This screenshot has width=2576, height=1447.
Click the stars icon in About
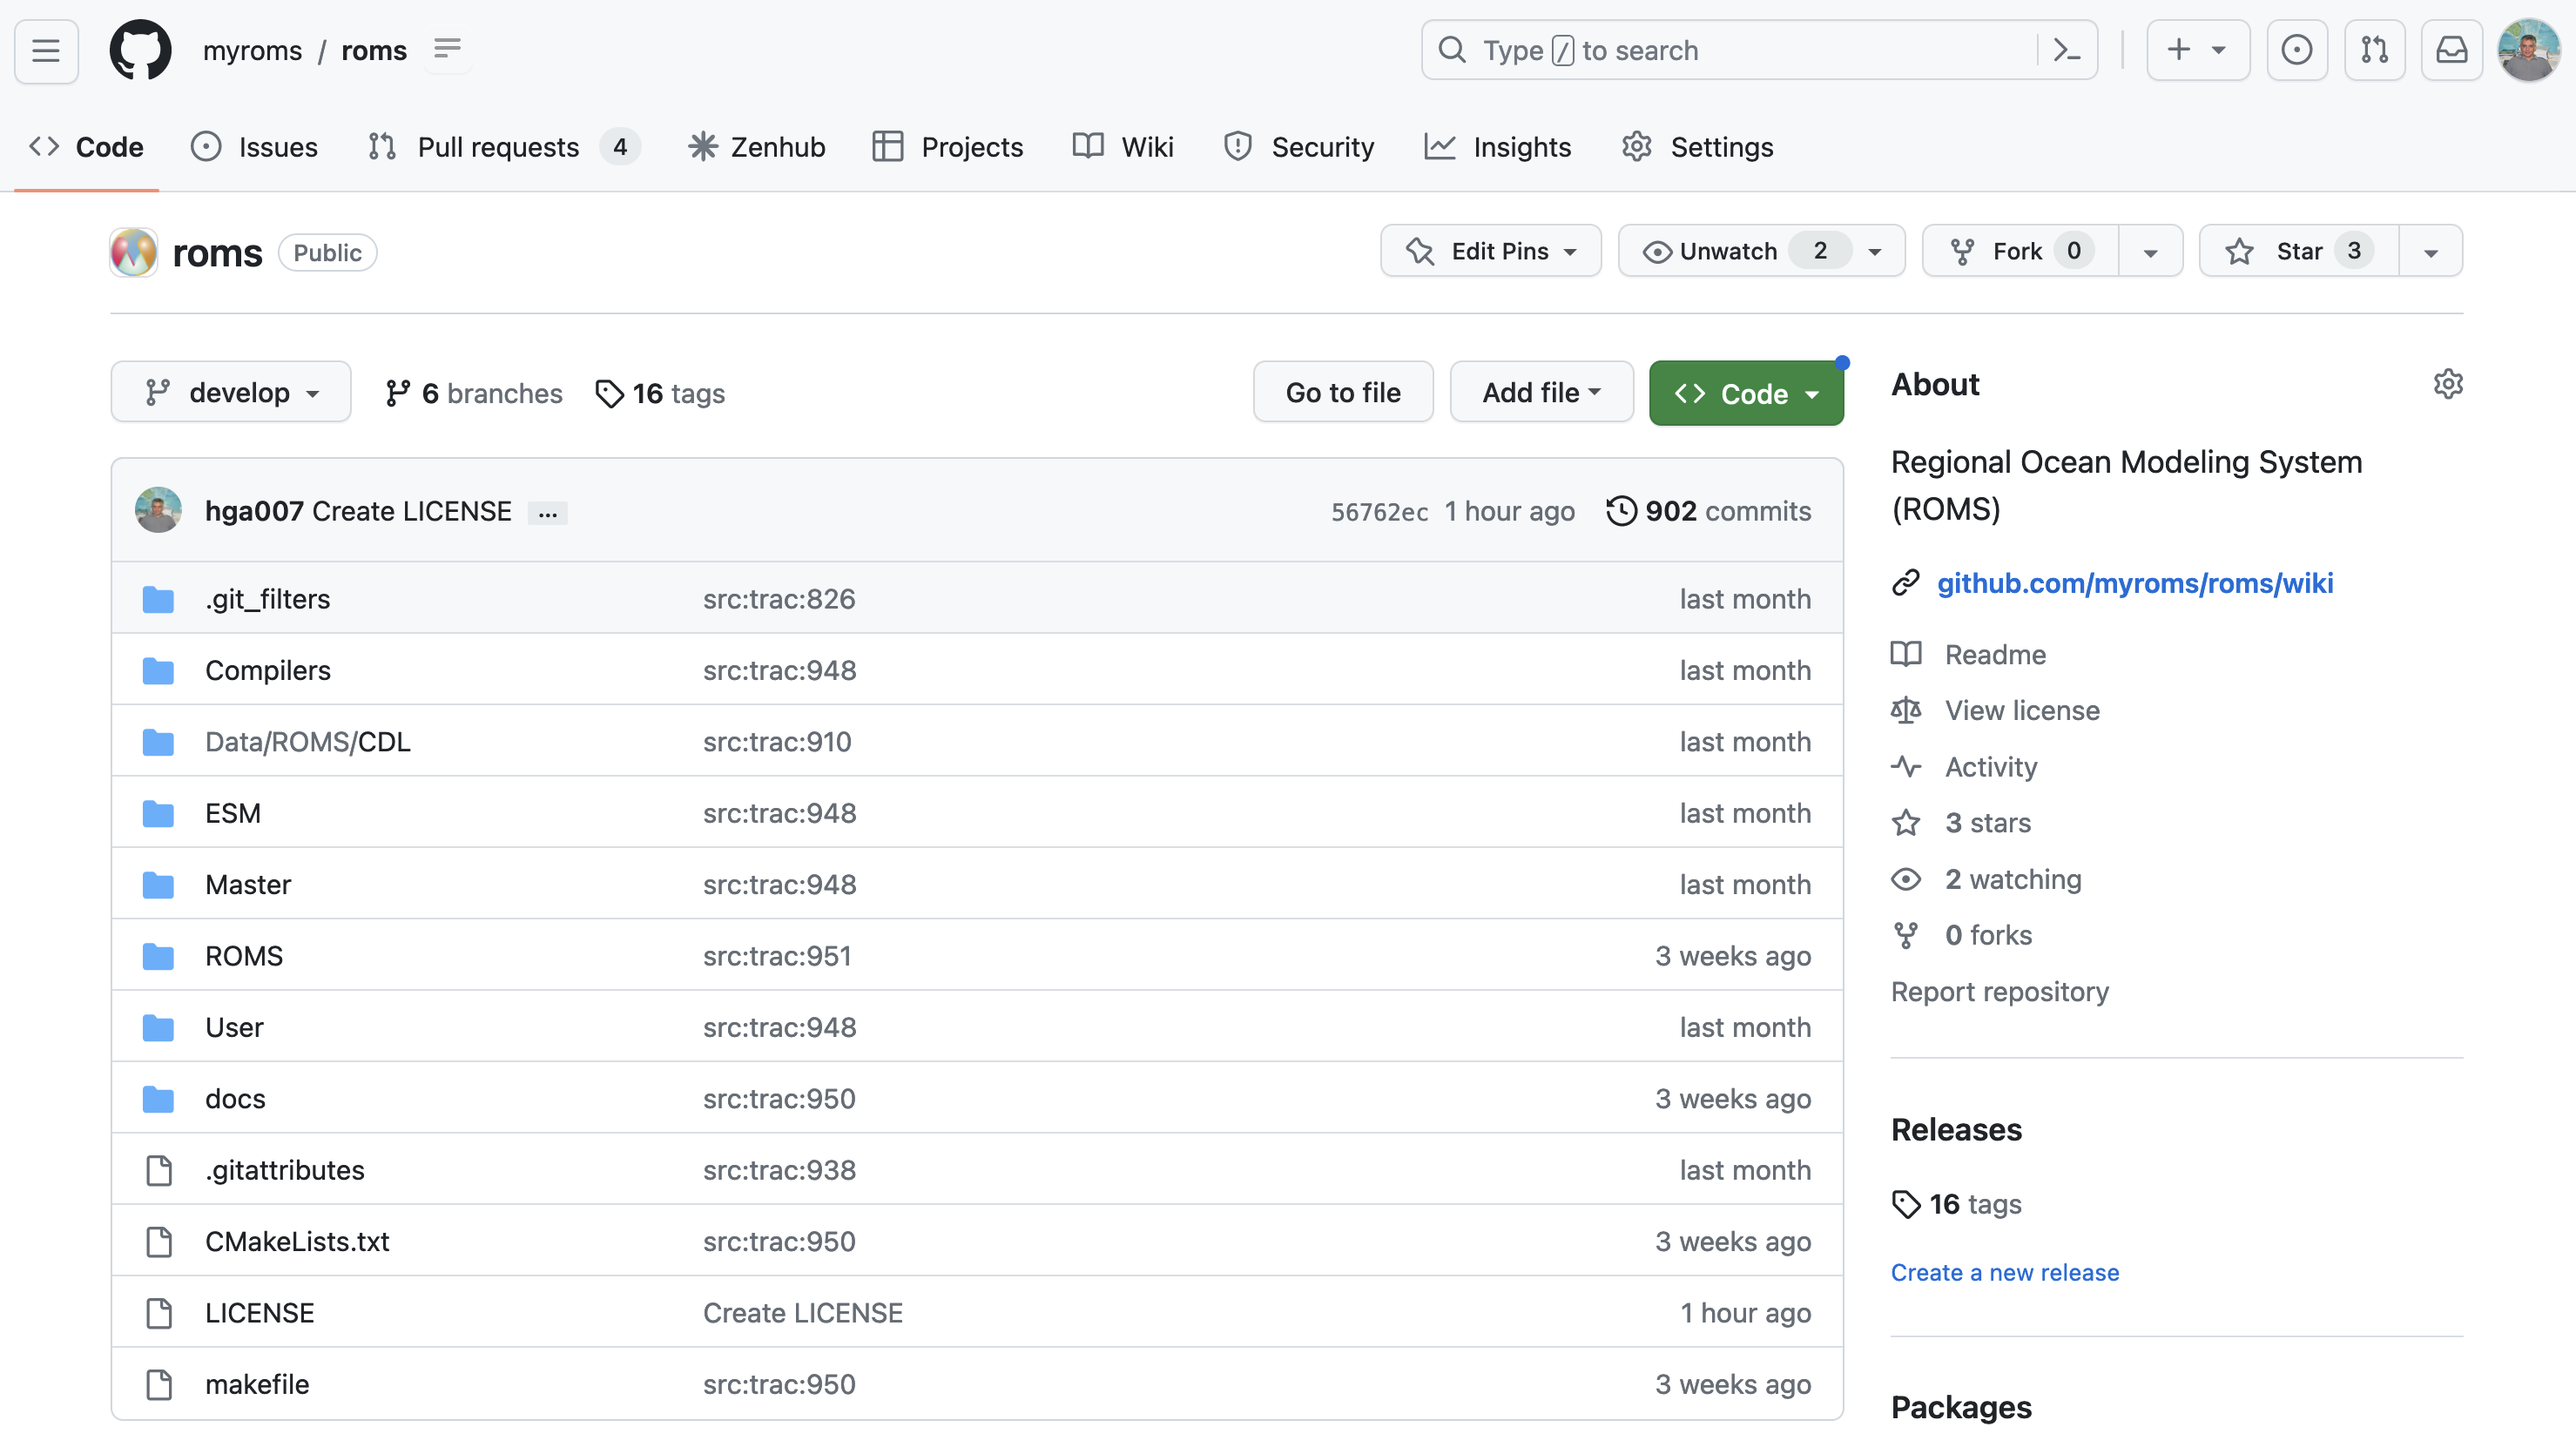[x=1906, y=823]
